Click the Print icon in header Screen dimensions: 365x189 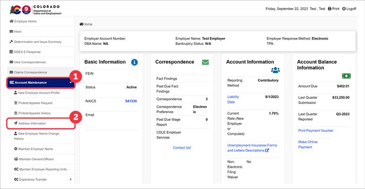[330, 9]
